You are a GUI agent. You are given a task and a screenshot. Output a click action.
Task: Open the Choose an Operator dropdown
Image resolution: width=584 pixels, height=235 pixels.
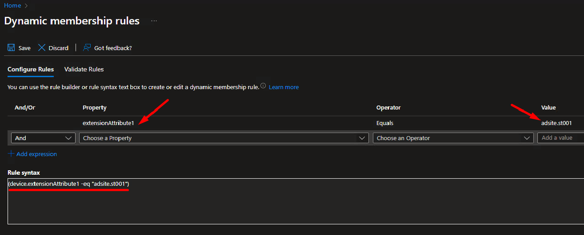[452, 138]
